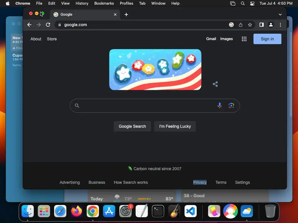
Task: Open Control Center in menu bar
Action: point(252,3)
